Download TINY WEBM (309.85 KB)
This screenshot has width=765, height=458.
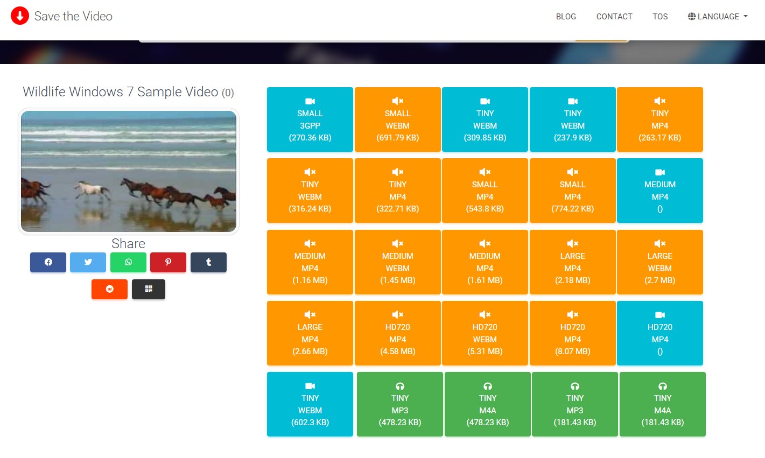485,119
